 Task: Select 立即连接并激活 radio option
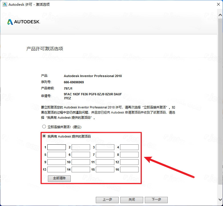[x=44, y=127]
